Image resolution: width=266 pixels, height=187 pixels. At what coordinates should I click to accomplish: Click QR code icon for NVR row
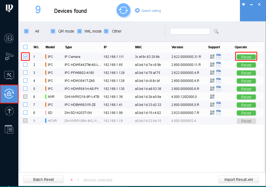click(212, 97)
